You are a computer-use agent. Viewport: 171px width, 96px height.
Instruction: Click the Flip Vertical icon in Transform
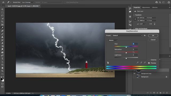tap(154, 24)
